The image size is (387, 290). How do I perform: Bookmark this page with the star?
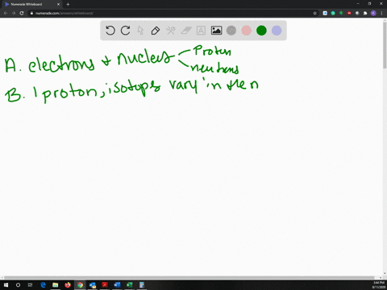(x=314, y=13)
